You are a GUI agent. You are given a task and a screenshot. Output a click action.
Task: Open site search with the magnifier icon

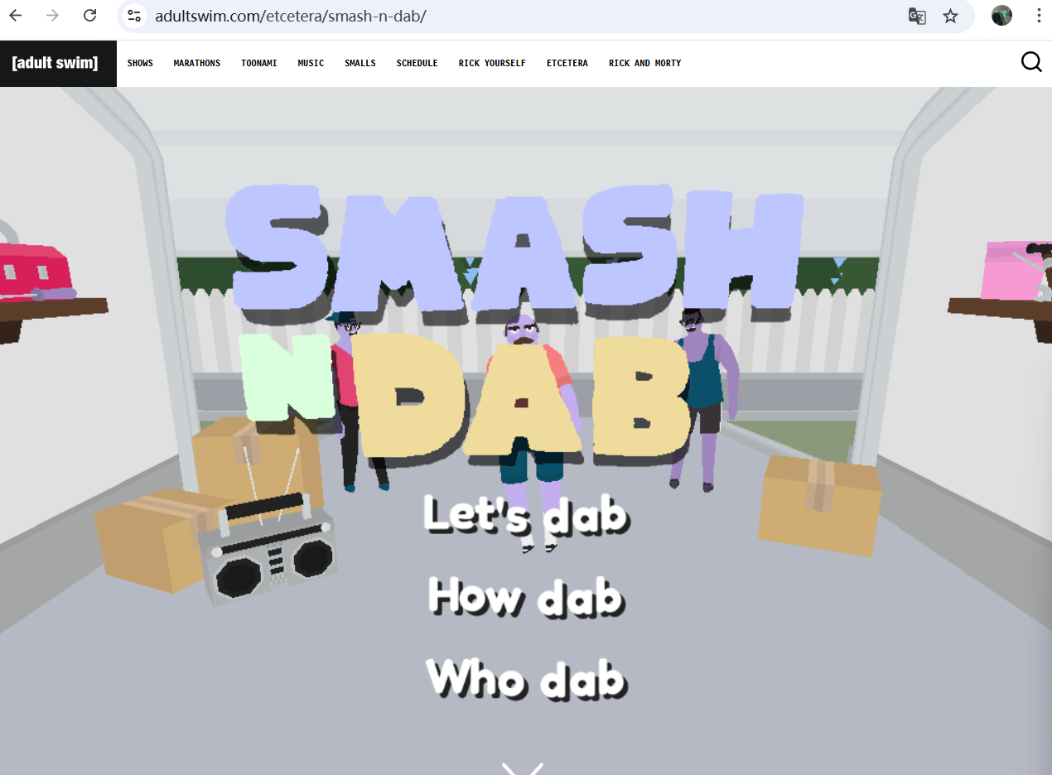pos(1031,62)
